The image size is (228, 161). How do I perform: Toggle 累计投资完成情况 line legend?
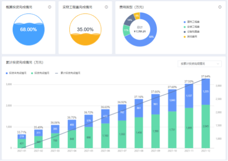pos(68,73)
